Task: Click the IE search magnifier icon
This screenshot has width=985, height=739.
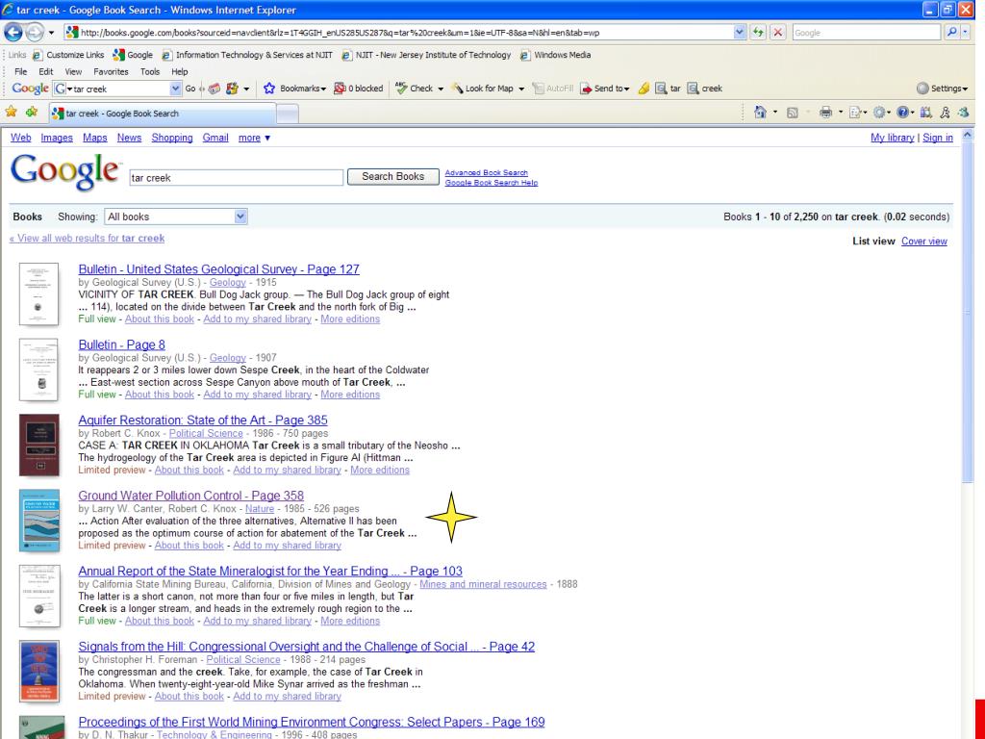Action: coord(951,32)
